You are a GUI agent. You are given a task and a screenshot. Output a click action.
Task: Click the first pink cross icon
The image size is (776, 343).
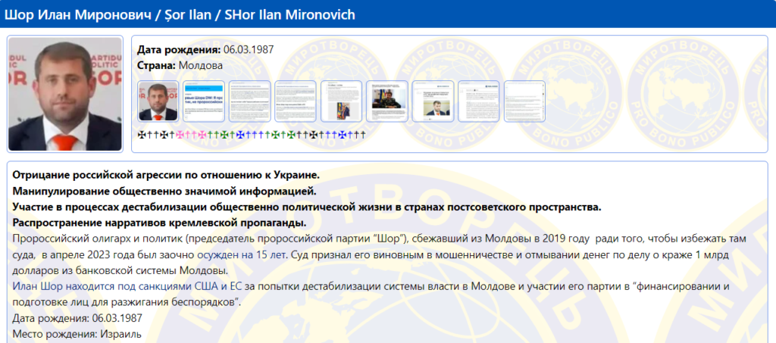coord(180,135)
